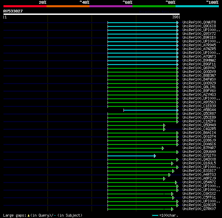The height and width of the screenshot is (218, 222).
Task: Open hit UniRef100_A5BG44
Action: (x=199, y=110)
